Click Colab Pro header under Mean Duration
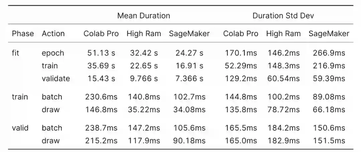The width and height of the screenshot is (361, 152). [x=101, y=33]
